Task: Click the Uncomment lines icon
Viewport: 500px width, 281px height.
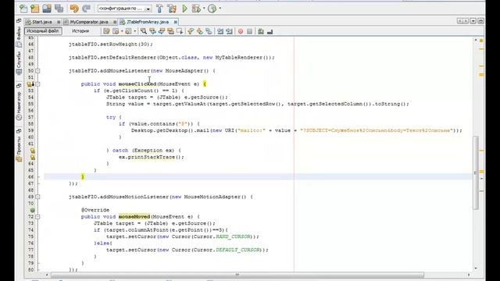Action: coord(270,31)
